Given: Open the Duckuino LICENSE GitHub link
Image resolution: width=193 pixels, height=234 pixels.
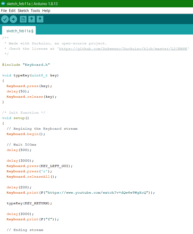Looking at the screenshot, I should (123, 49).
